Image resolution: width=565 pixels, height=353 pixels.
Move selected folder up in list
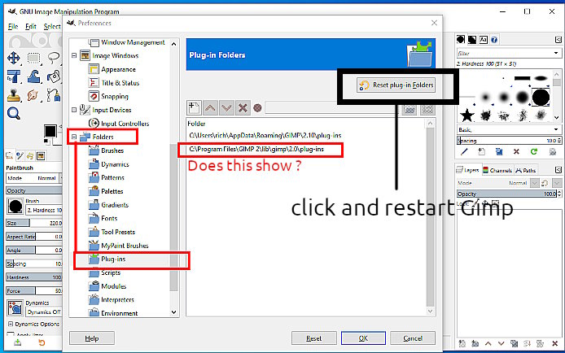(x=210, y=107)
